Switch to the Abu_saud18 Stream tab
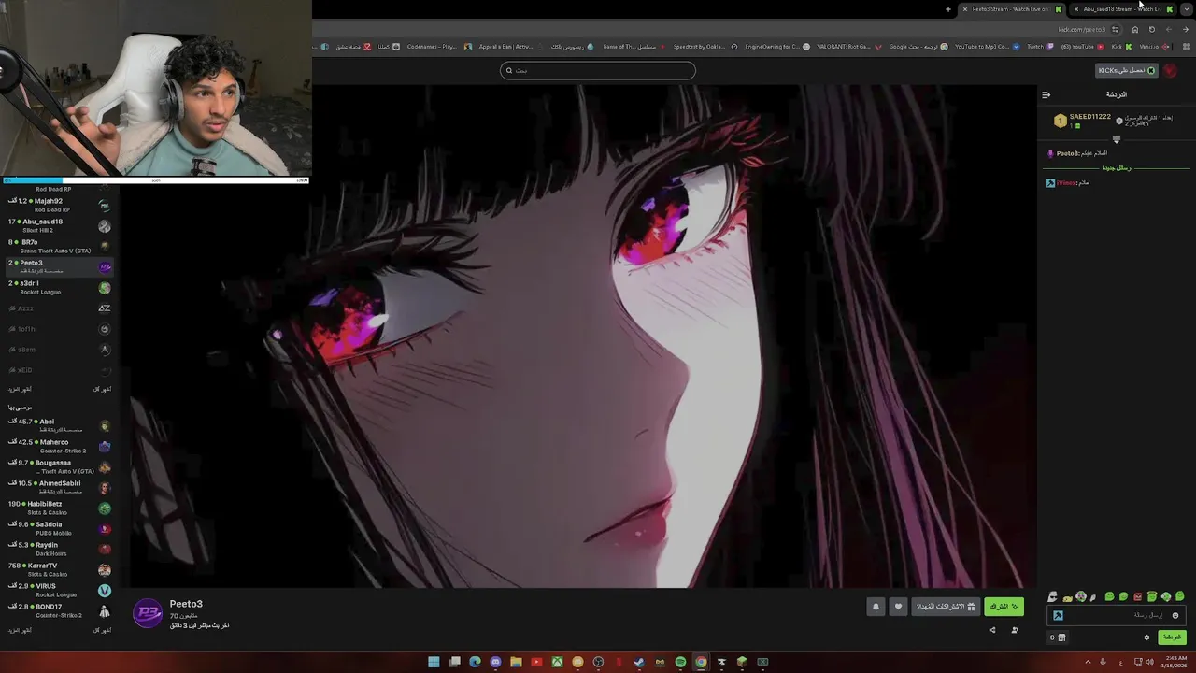 click(1122, 9)
